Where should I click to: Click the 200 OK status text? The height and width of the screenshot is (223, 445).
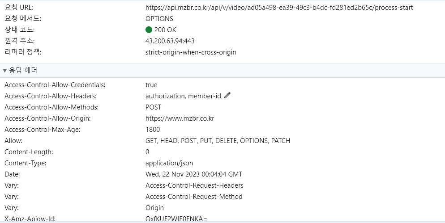click(165, 30)
